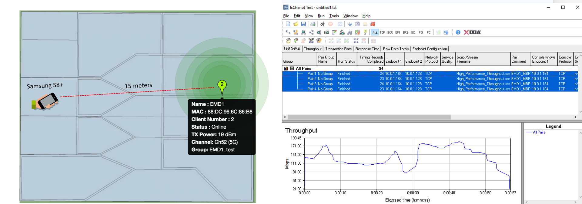Viewport: 582px width, 204px height.
Task: Click the Add Pair connector icon
Action: [288, 32]
